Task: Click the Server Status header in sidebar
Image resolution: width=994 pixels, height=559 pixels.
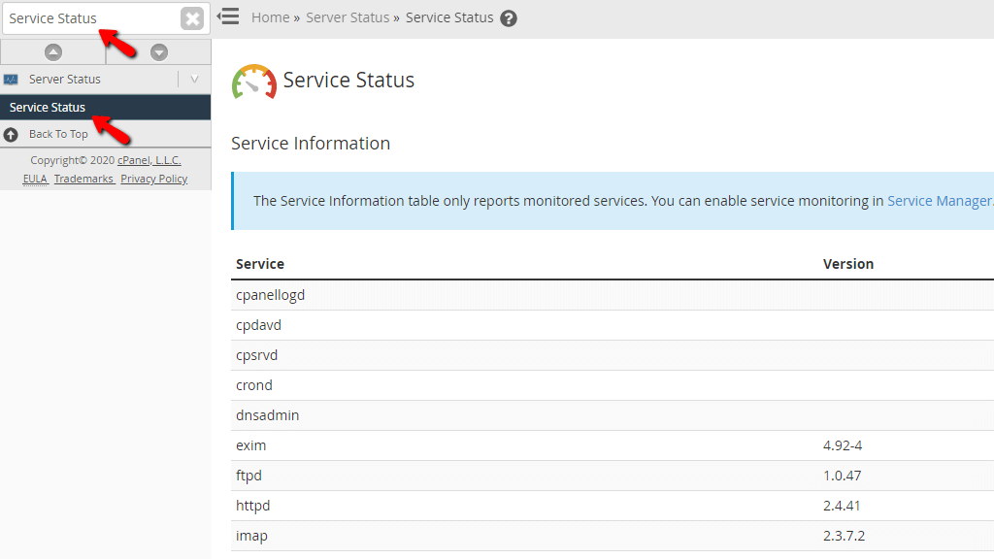Action: pos(63,79)
